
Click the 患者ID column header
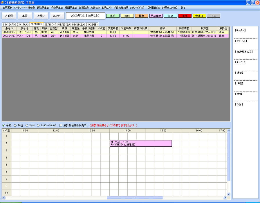pyautogui.click(x=9, y=28)
